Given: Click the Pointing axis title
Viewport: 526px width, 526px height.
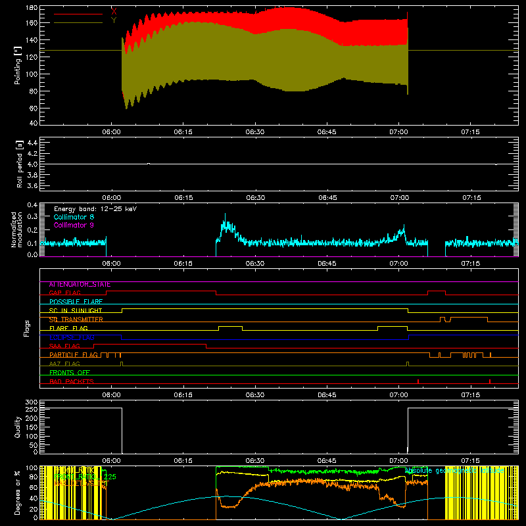Looking at the screenshot, I should coord(18,65).
